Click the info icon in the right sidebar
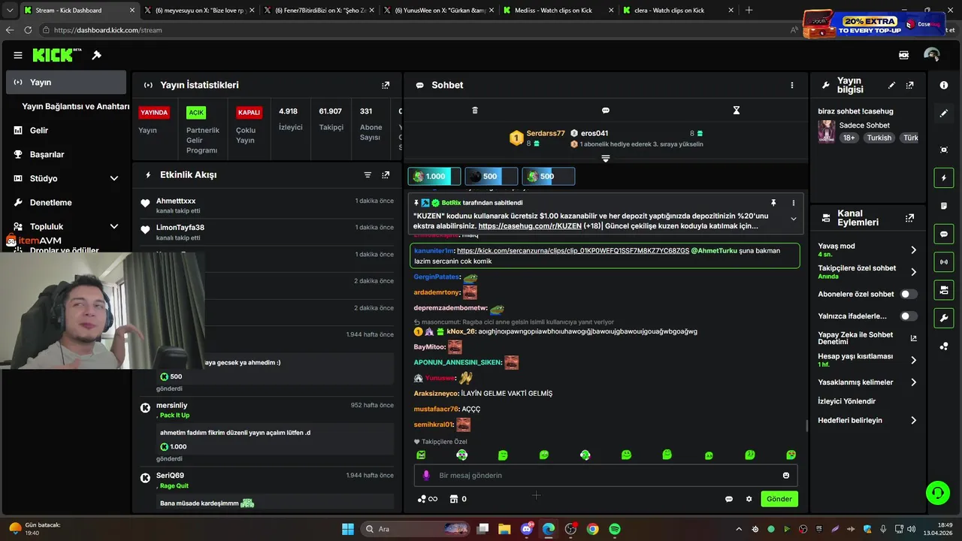962x541 pixels. [944, 86]
